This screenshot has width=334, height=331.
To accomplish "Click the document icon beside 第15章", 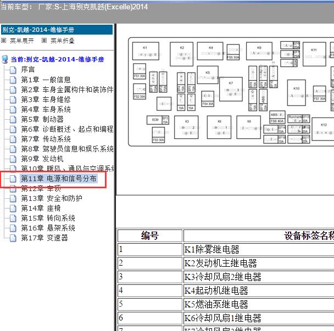I will (x=13, y=218).
